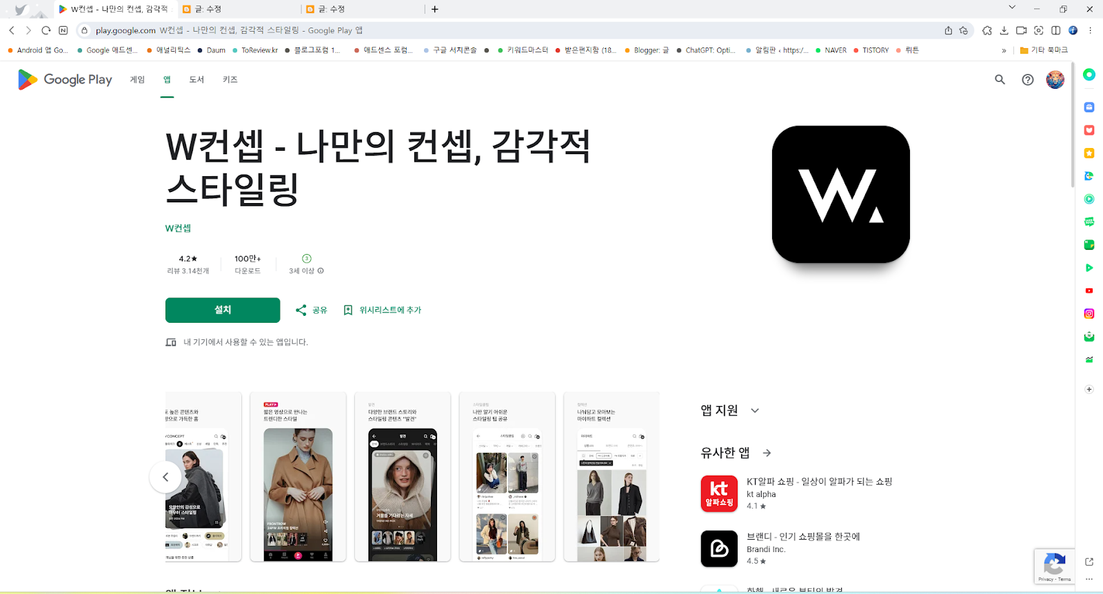Show the hidden bookmarks overflow chevron
The height and width of the screenshot is (594, 1103).
(x=1004, y=50)
